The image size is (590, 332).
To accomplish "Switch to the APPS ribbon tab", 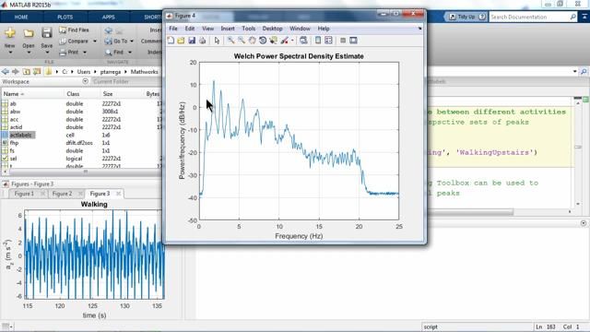I will [109, 17].
